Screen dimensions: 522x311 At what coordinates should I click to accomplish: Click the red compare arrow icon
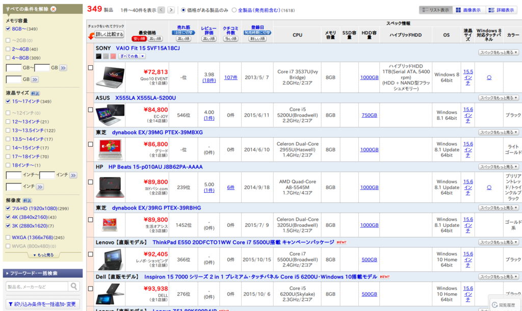91,36
